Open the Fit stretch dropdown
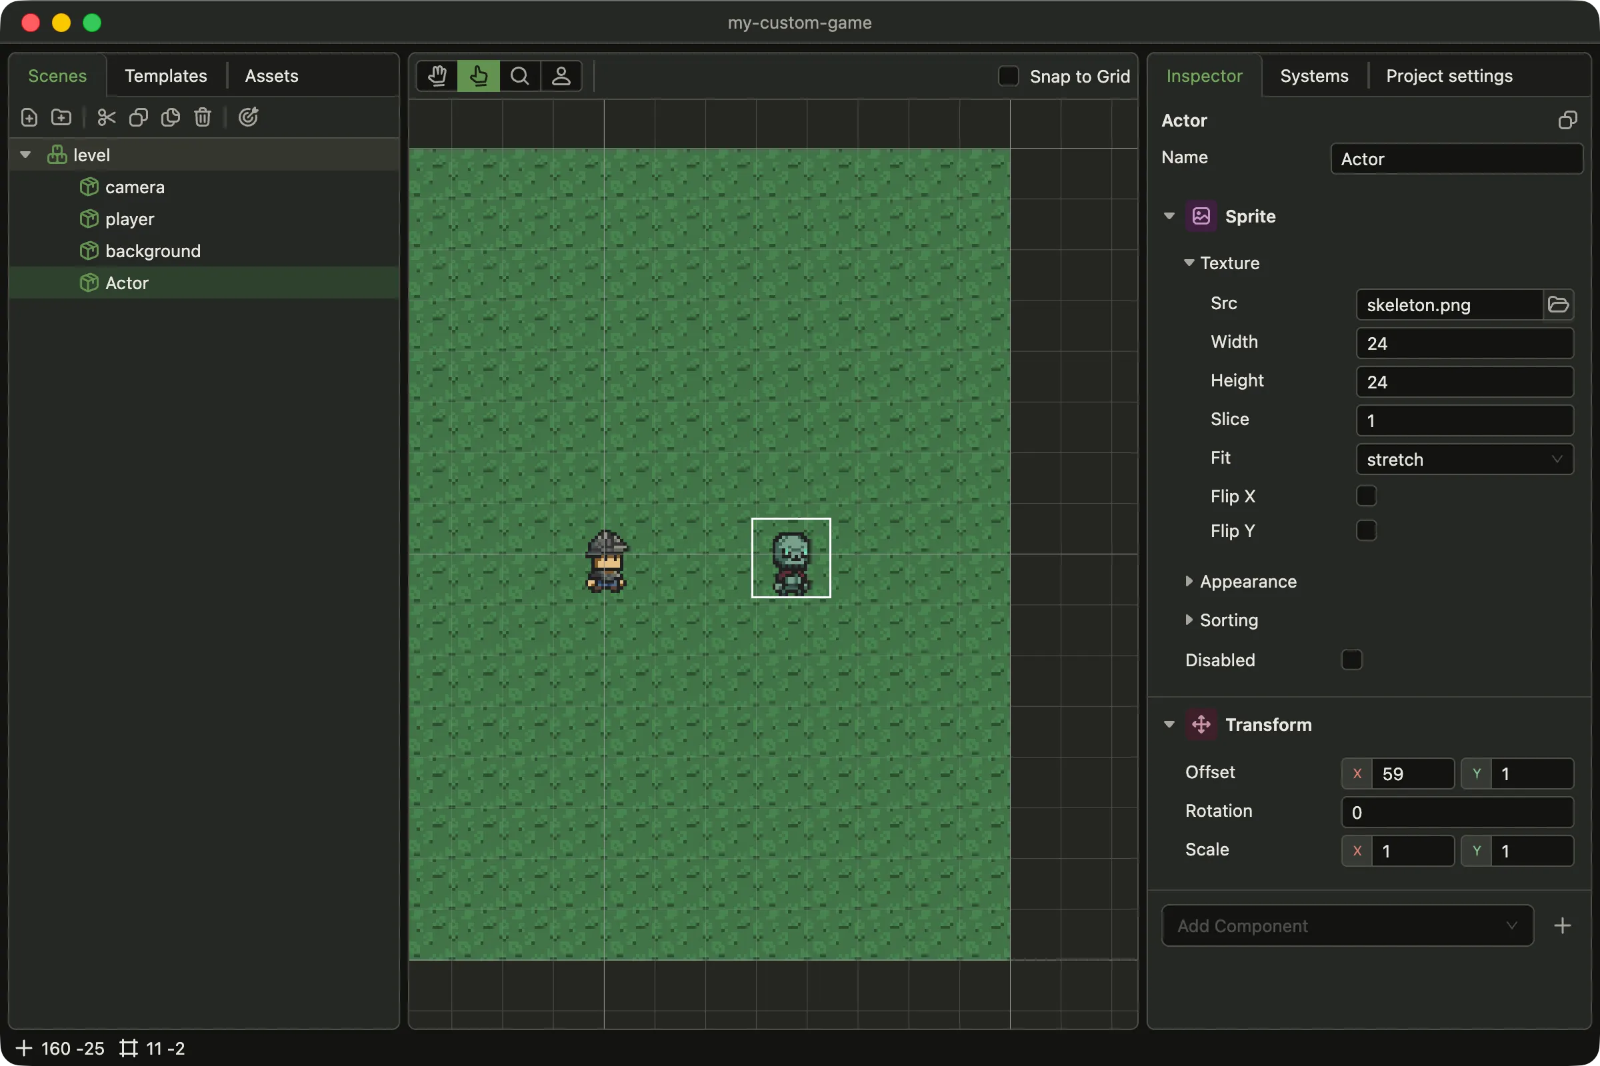1600x1066 pixels. pos(1465,460)
